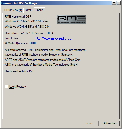Click the Martin Bjoernsen copyright line
The image size is (122, 129).
[20, 43]
